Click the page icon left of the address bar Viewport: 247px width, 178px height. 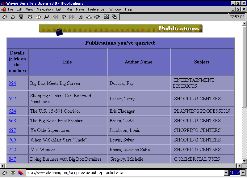[x=5, y=173]
